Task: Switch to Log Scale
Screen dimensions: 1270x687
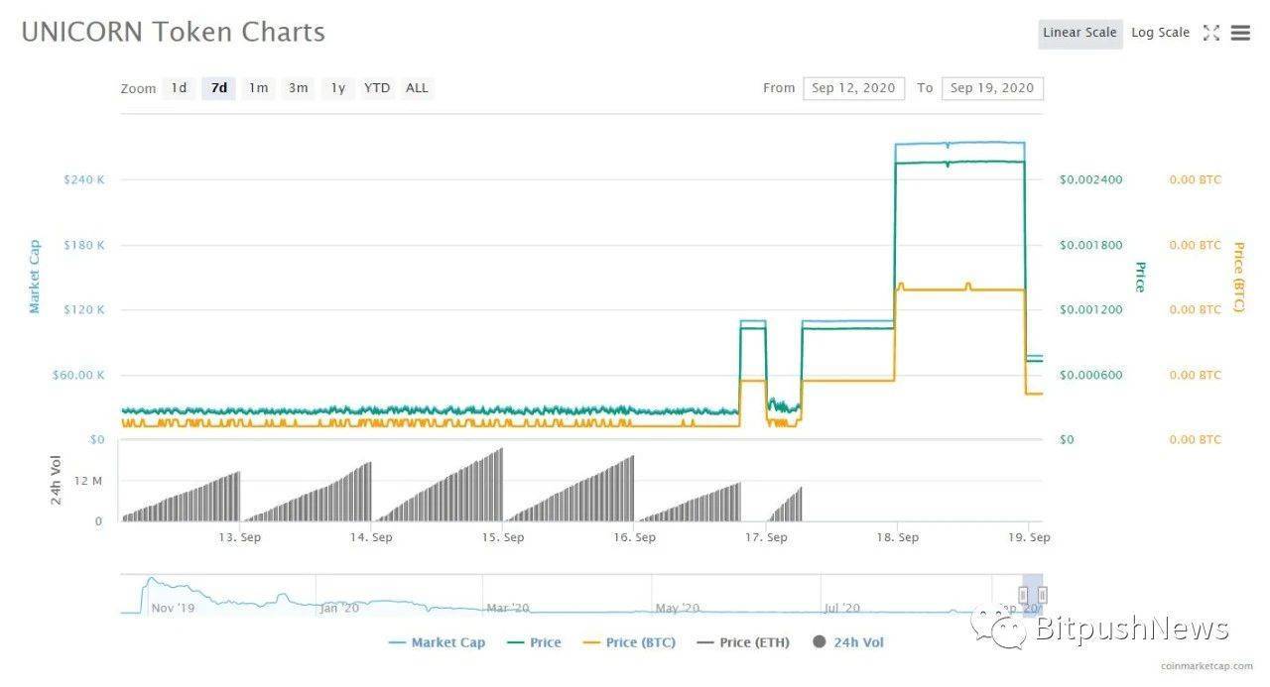Action: tap(1160, 33)
